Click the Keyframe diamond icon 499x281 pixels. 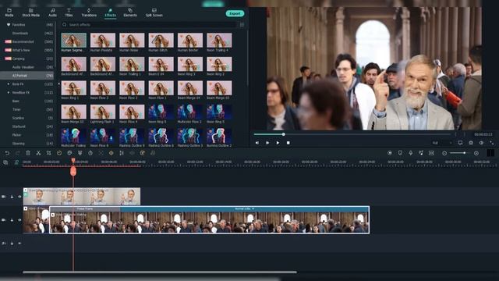coord(111,153)
